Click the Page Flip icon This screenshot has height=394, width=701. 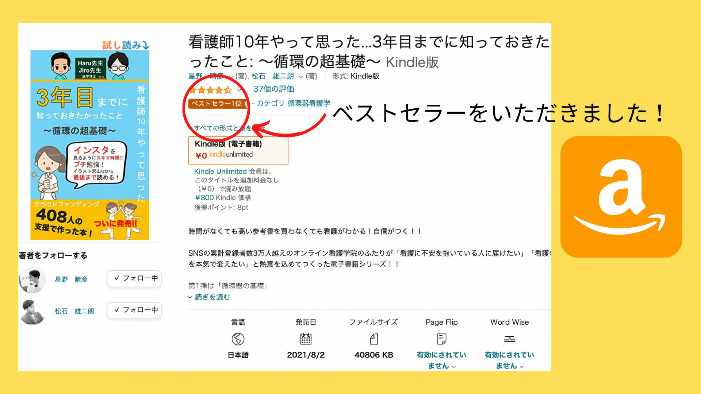(441, 339)
